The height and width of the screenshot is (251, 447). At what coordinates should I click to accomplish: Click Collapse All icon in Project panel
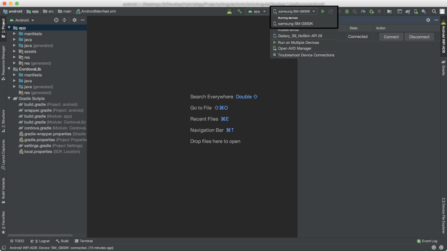tap(64, 20)
